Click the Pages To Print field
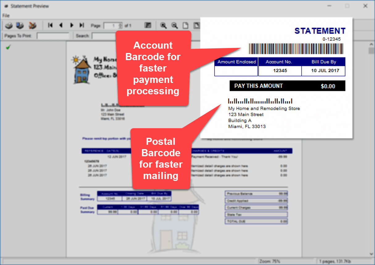 pos(53,36)
